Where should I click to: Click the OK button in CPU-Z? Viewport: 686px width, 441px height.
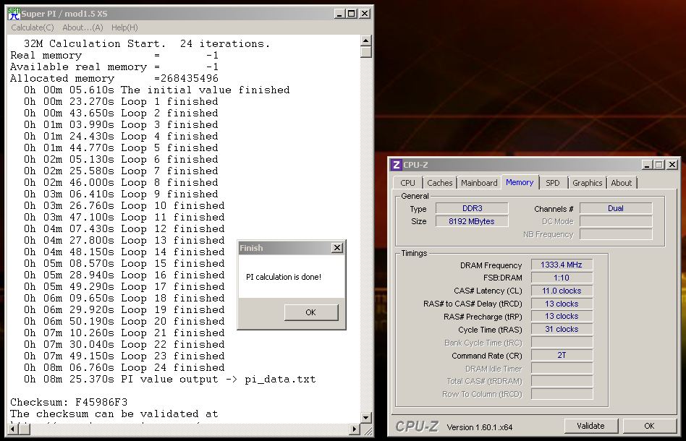point(649,426)
